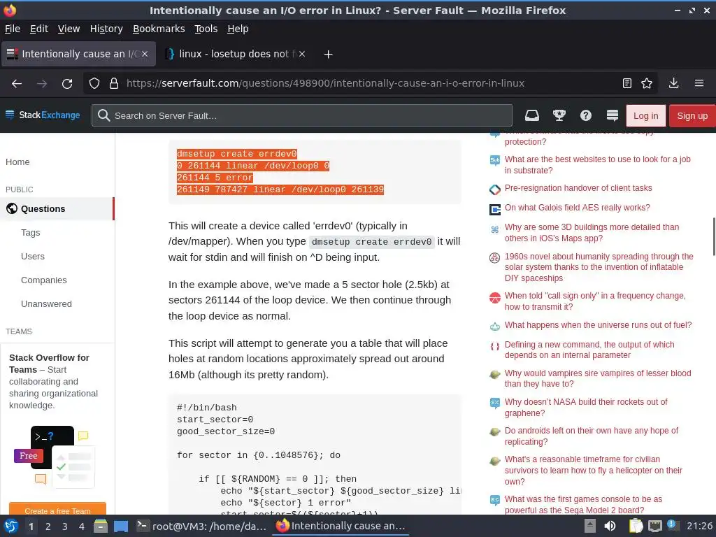Select Questions in the sidebar
The image size is (716, 537).
click(57, 208)
